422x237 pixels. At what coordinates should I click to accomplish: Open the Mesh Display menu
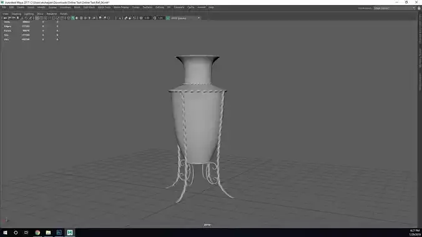pos(121,7)
